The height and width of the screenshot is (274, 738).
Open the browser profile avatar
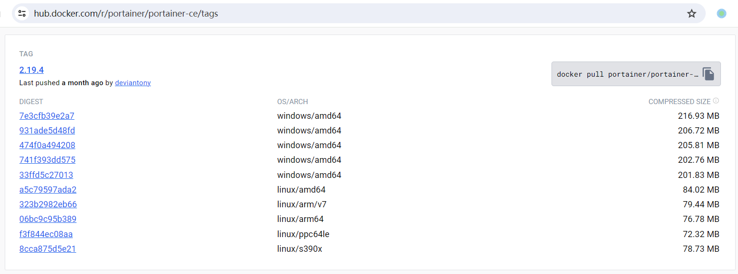721,13
